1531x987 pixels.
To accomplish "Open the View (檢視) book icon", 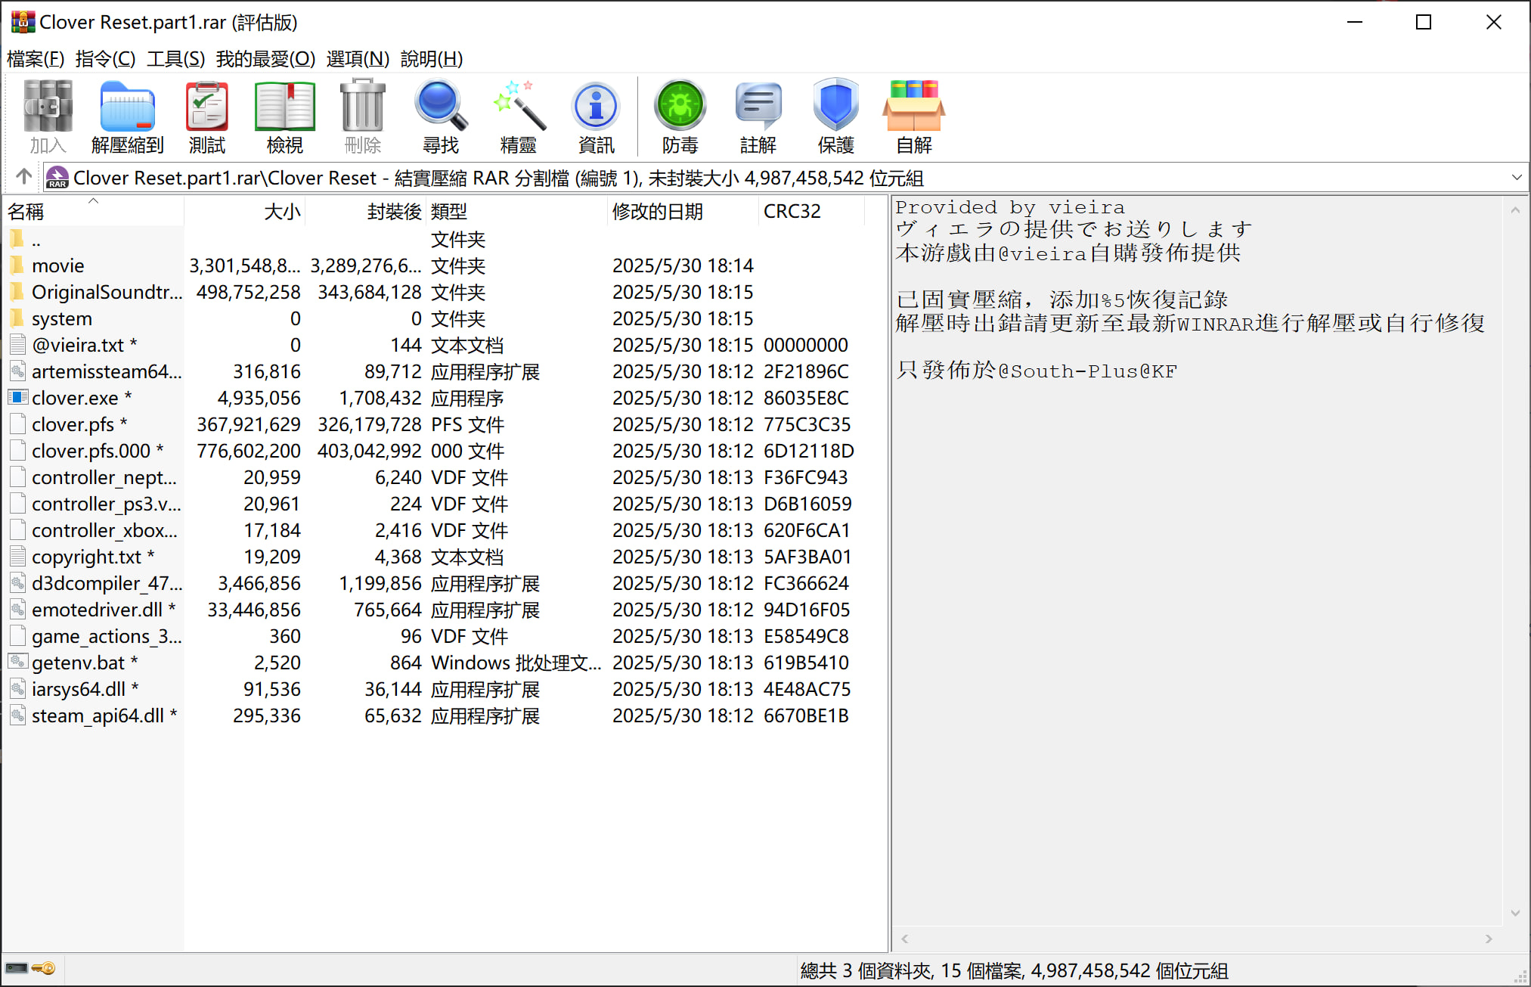I will point(284,116).
